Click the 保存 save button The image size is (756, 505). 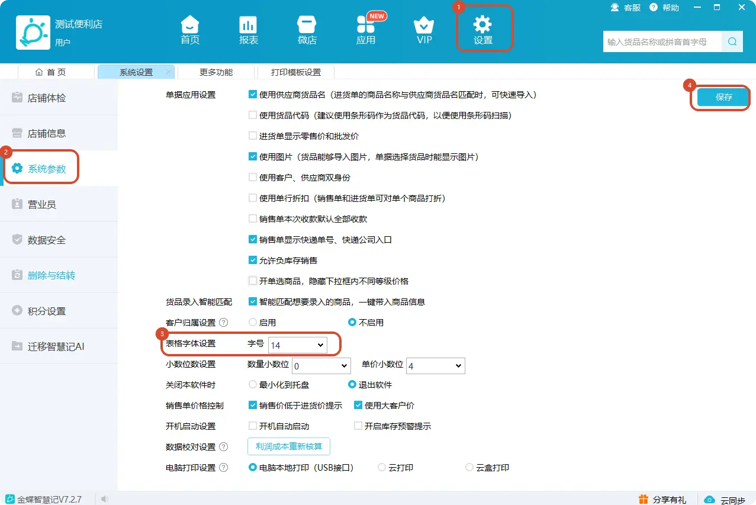[x=723, y=98]
